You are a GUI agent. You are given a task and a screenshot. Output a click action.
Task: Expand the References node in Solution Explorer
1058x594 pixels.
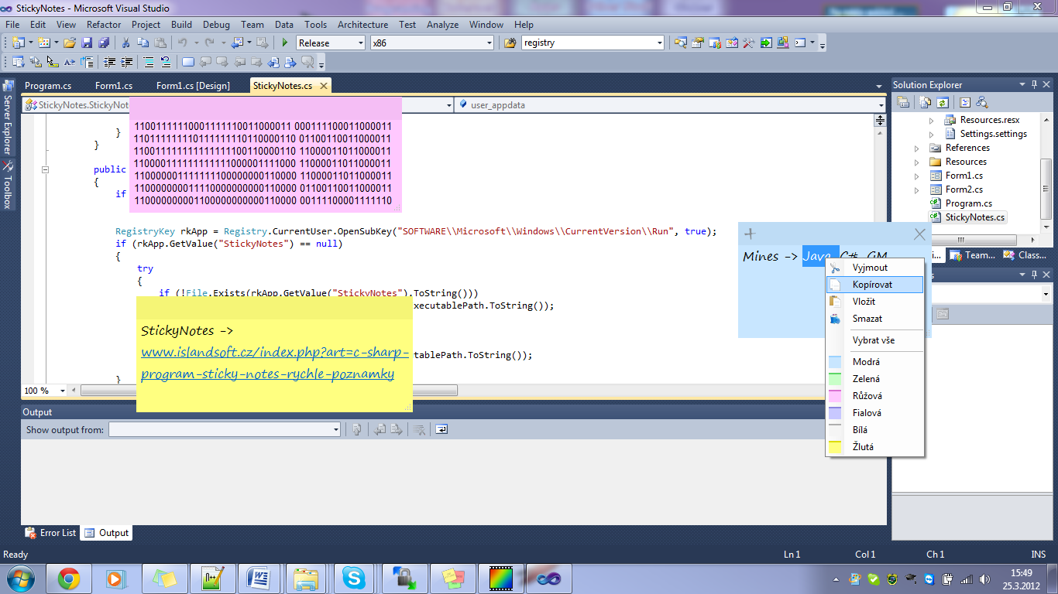(917, 148)
